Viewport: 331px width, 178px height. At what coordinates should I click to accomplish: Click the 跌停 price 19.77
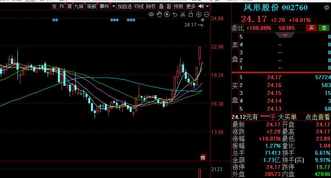point(323,167)
